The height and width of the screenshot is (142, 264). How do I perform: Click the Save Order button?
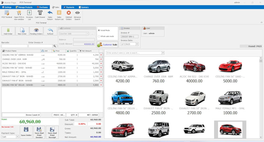coord(26,132)
